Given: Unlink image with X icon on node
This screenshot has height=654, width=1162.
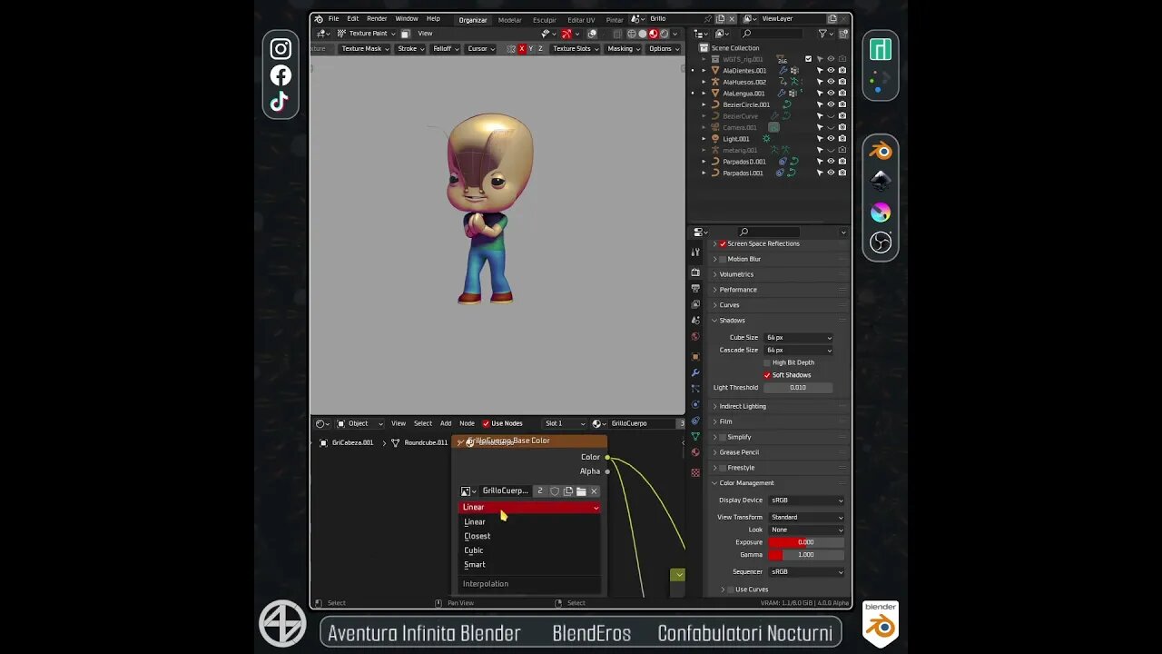Looking at the screenshot, I should tap(594, 491).
